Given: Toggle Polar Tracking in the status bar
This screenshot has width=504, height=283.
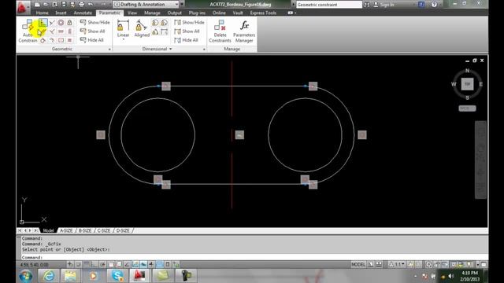Looking at the screenshot, I should (102, 264).
